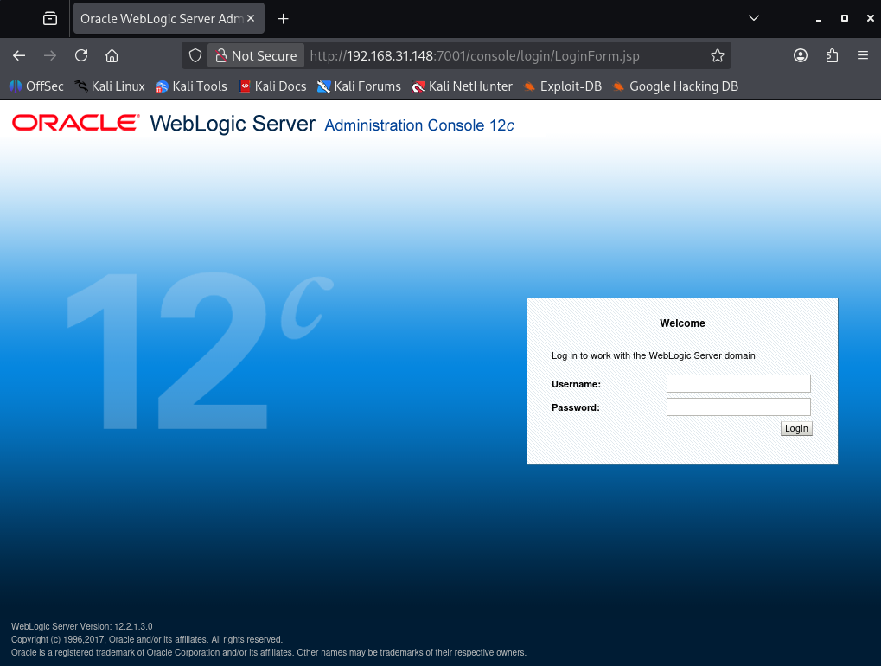This screenshot has height=666, width=881.
Task: Open the Firefox View icon
Action: pos(50,18)
